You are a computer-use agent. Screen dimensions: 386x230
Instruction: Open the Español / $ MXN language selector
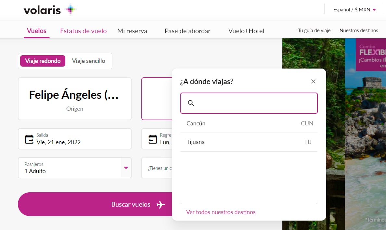click(354, 10)
